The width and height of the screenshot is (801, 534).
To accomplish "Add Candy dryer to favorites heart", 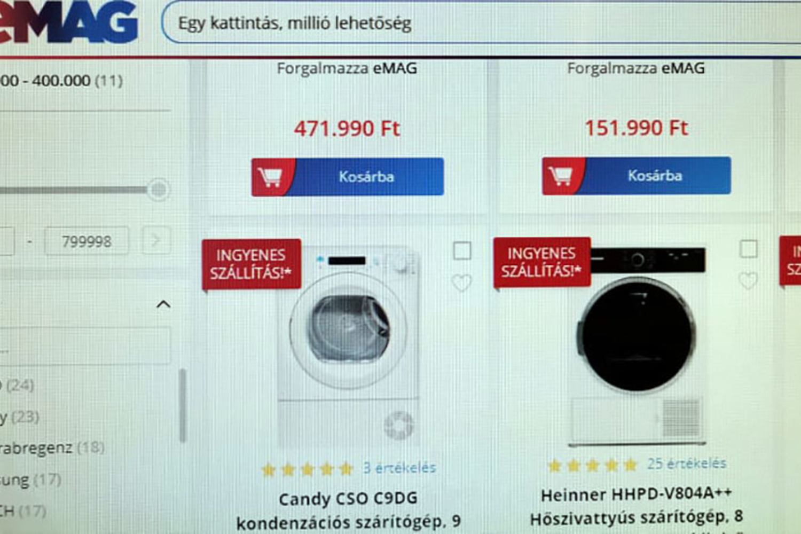I will [462, 282].
